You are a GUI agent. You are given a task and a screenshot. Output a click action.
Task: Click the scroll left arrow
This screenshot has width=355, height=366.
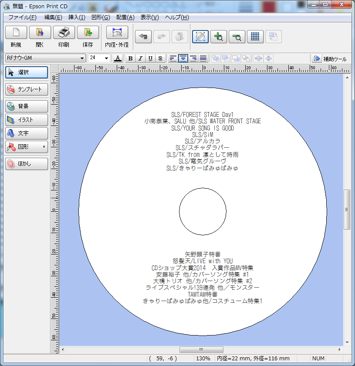click(63, 349)
